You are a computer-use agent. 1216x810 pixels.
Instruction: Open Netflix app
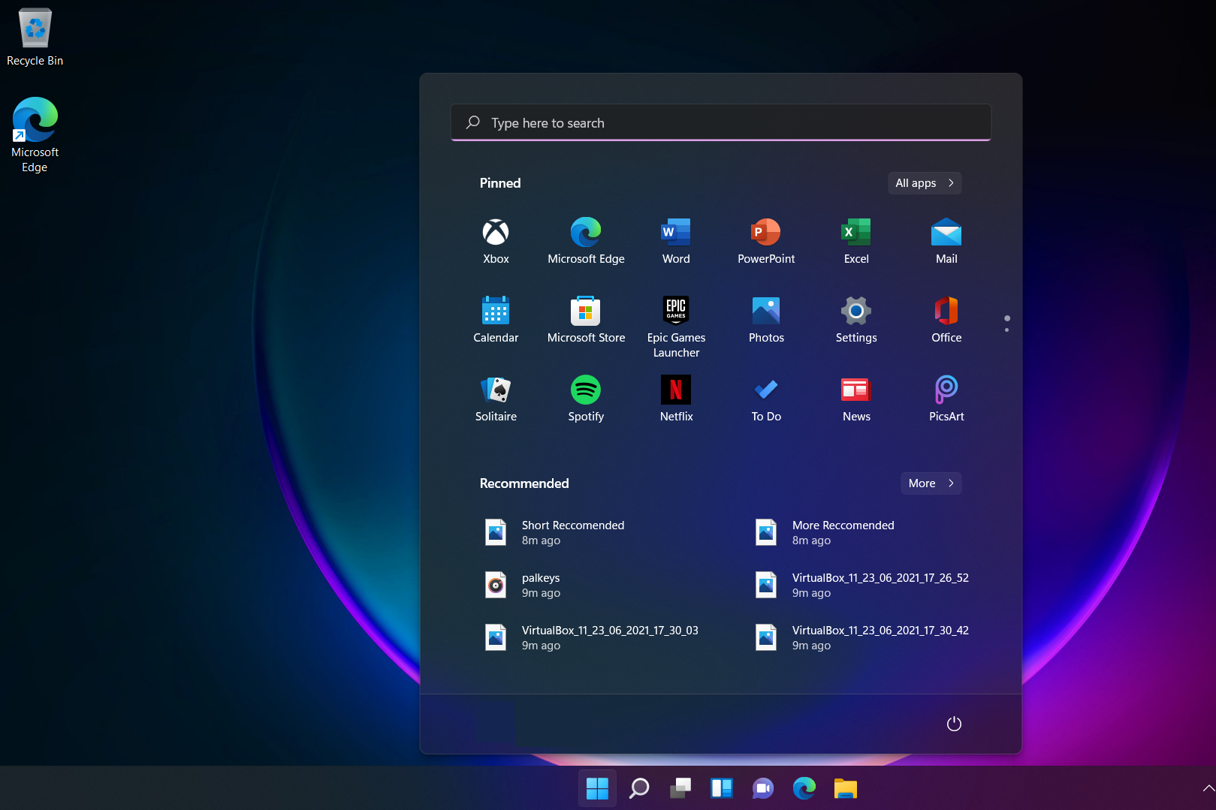[676, 399]
